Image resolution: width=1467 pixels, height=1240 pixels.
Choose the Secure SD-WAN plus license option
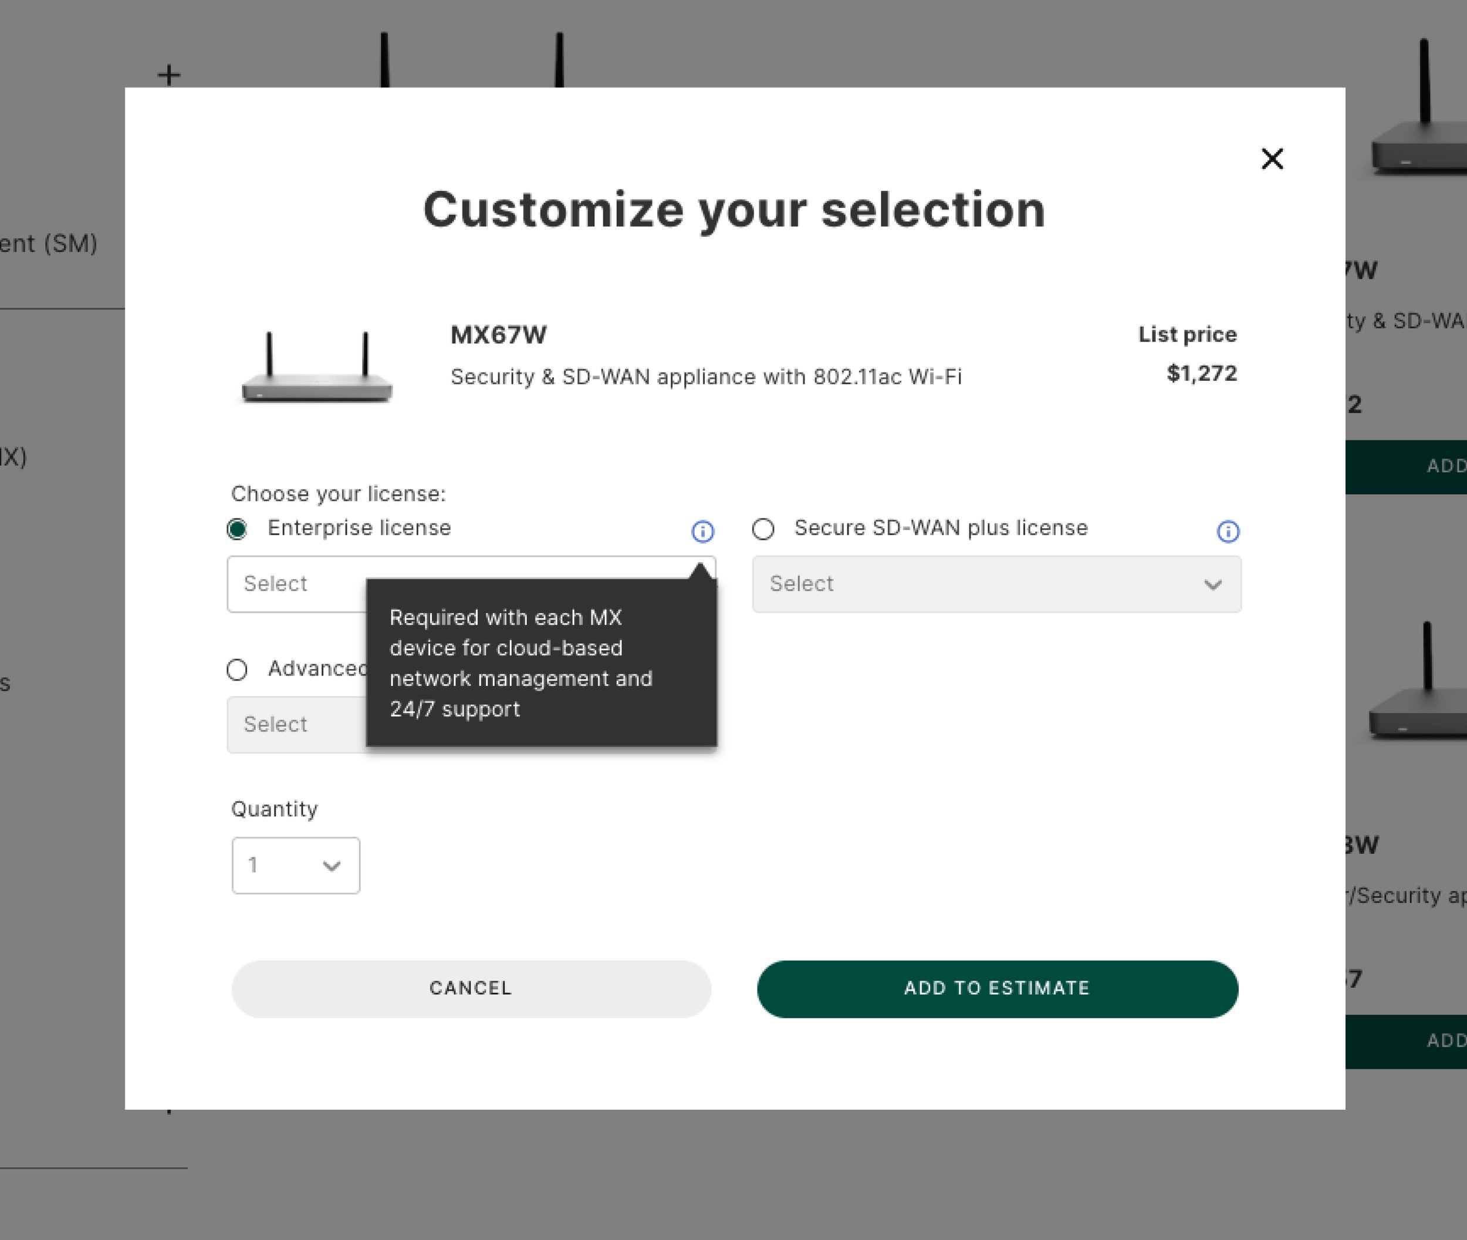tap(763, 529)
